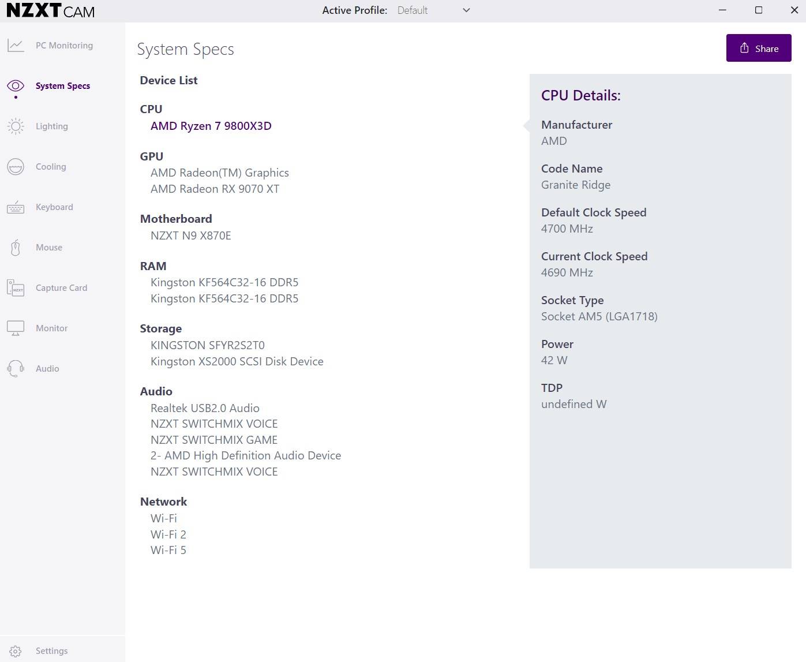The height and width of the screenshot is (662, 806).
Task: Click the Cooling fan icon
Action: tap(16, 167)
